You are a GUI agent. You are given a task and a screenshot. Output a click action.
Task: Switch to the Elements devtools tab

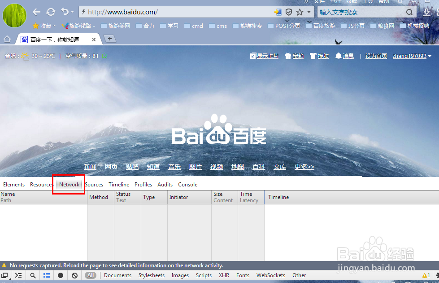tap(14, 185)
